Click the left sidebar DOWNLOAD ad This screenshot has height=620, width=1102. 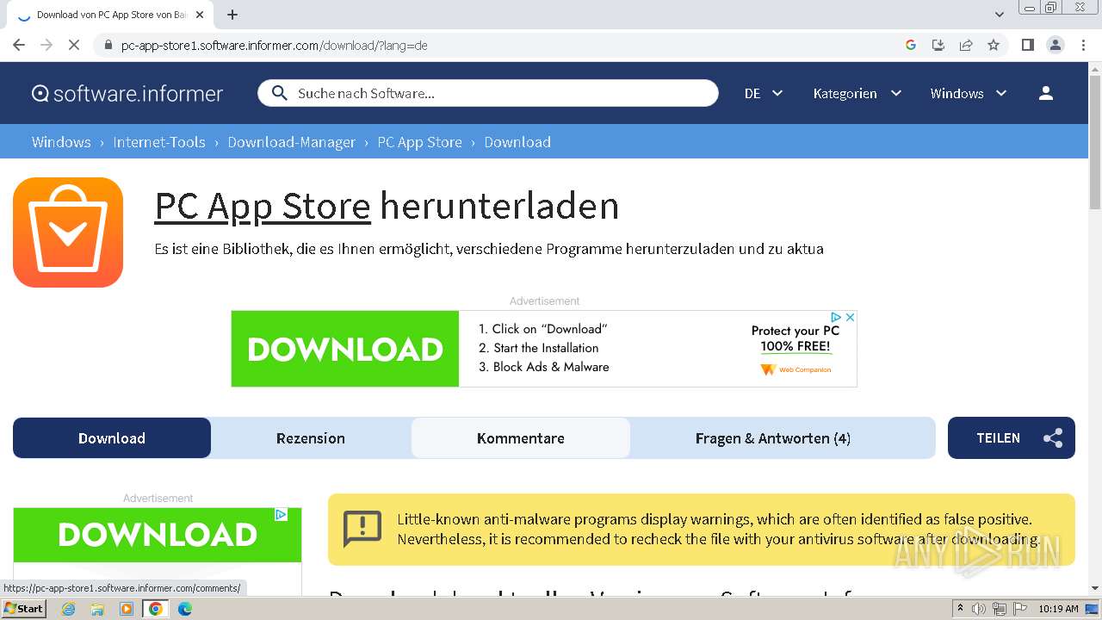(158, 535)
